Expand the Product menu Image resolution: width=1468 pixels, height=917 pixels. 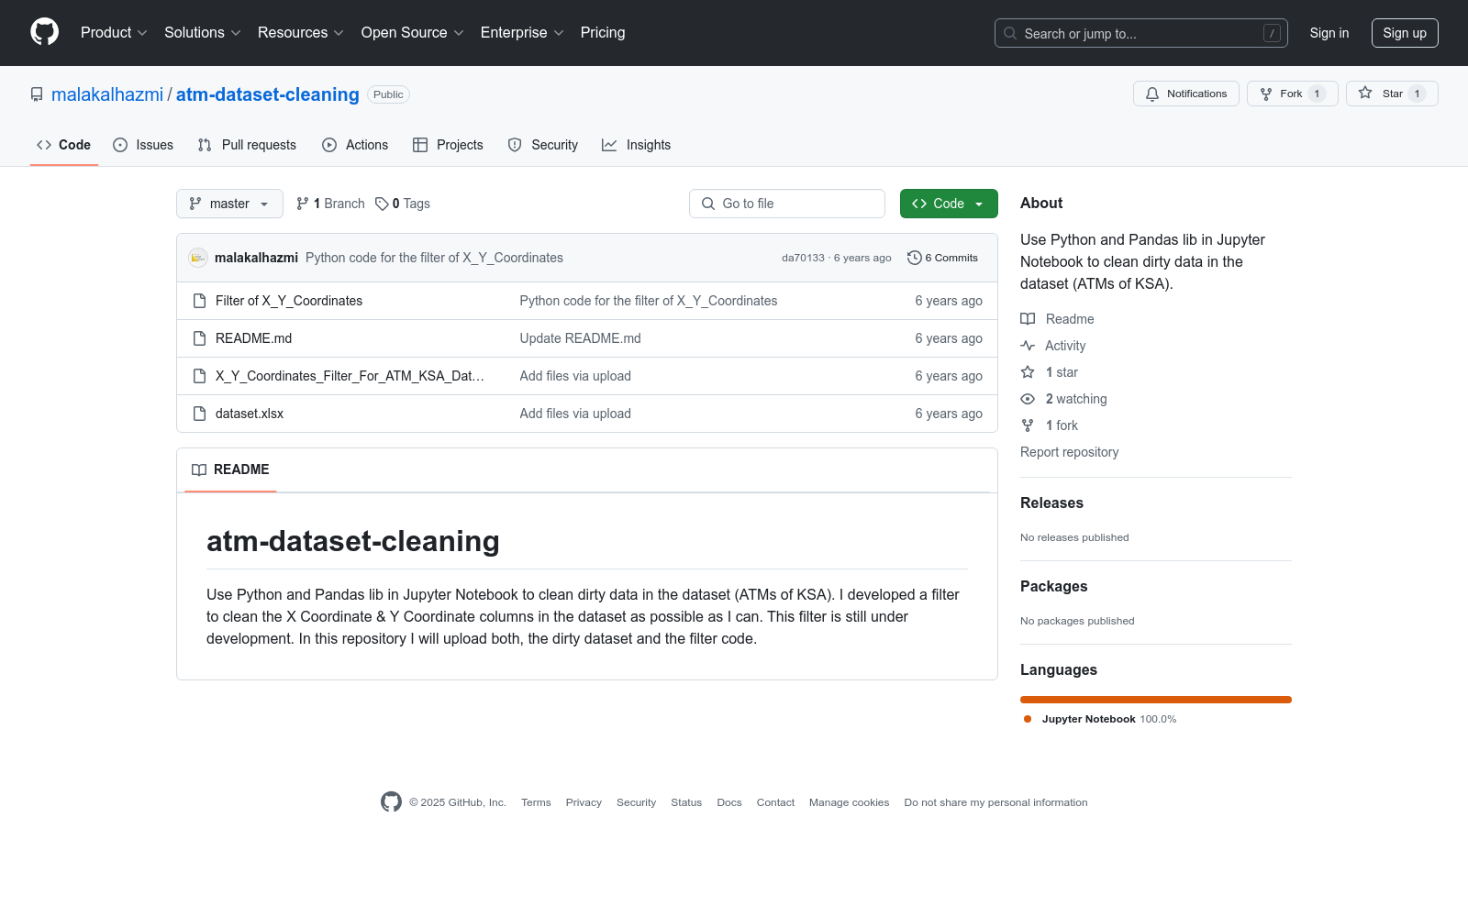point(114,32)
